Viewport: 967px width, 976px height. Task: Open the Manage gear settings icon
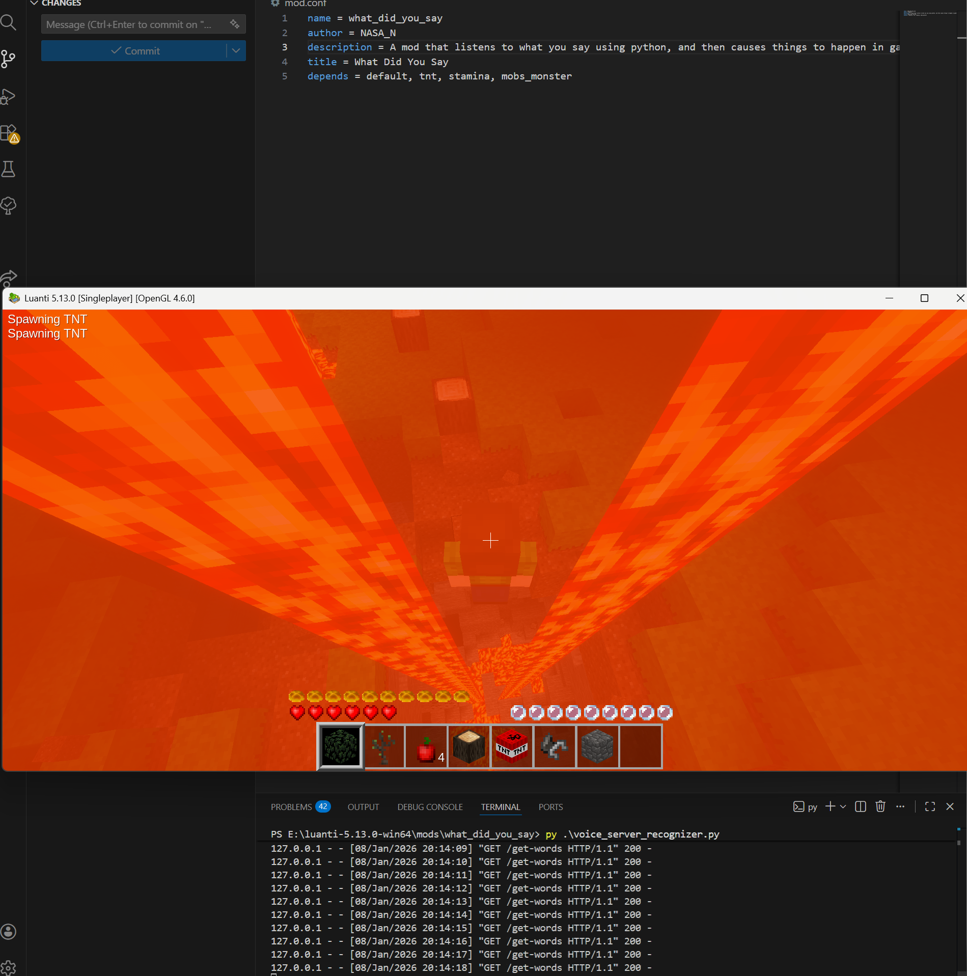pyautogui.click(x=9, y=966)
